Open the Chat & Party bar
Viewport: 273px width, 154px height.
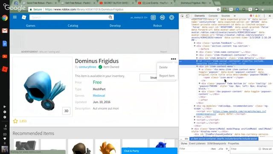(x=149, y=151)
